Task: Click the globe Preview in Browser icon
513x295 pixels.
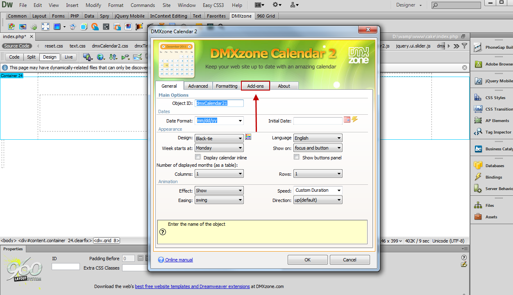Action: 100,57
